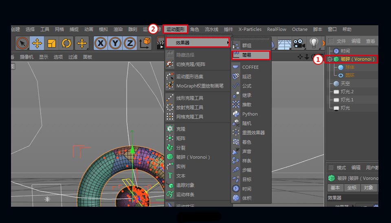Select the Move tool in toolbar
The image size is (391, 223).
[37, 43]
